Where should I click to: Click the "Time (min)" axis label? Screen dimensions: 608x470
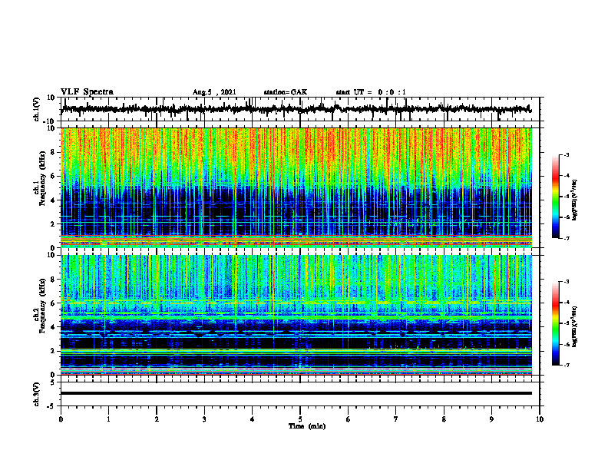click(307, 426)
